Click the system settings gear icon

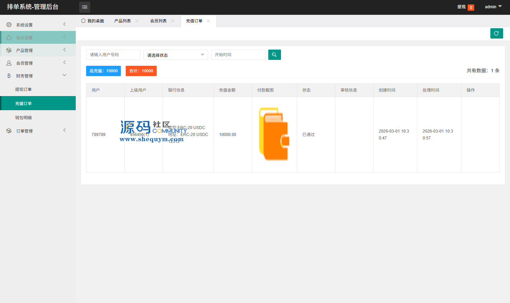point(9,25)
